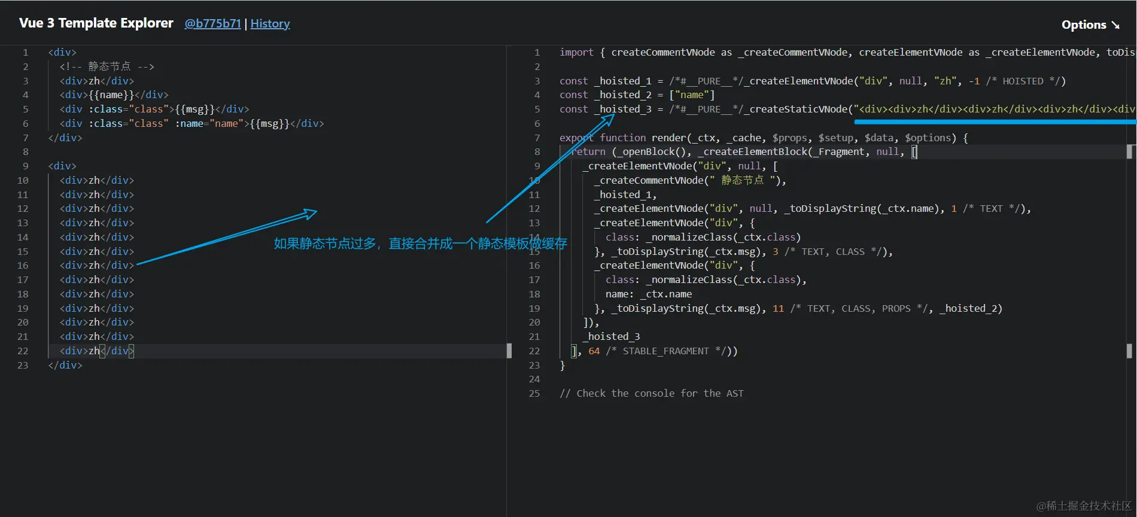Image resolution: width=1137 pixels, height=517 pixels.
Task: Place cursor on template line 3 <div>zh</div>
Action: 97,81
